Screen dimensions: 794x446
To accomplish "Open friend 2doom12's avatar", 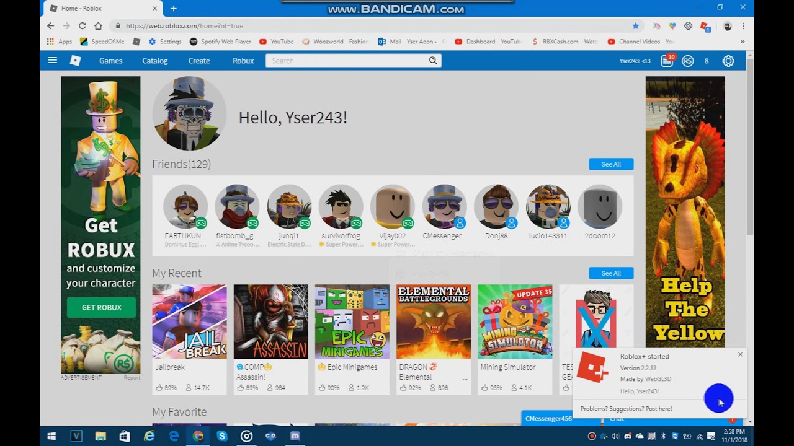I will click(x=600, y=206).
